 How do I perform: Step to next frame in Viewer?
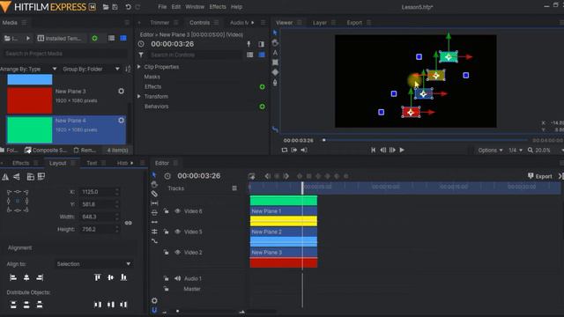392,150
